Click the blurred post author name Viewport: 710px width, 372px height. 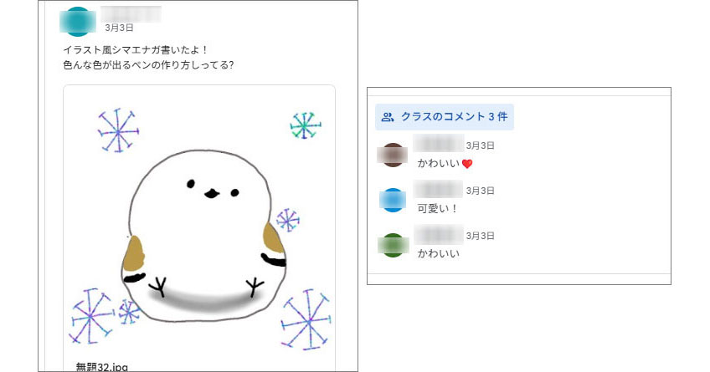point(131,14)
